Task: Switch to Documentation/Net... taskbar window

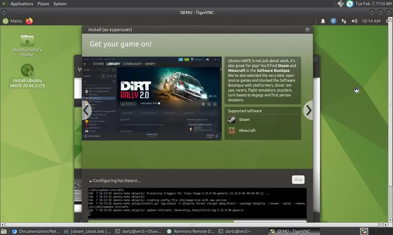Action: (36, 231)
